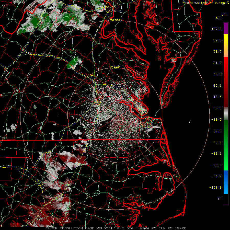The image size is (230, 230).
Task: Click the '50 NMI' range ring label
Action: (115, 68)
